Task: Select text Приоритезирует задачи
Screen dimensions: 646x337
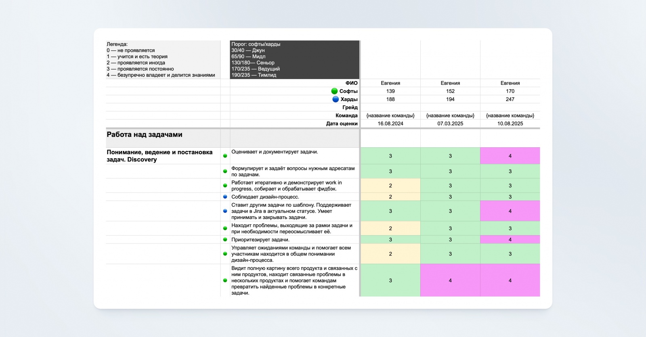Action: [260, 240]
